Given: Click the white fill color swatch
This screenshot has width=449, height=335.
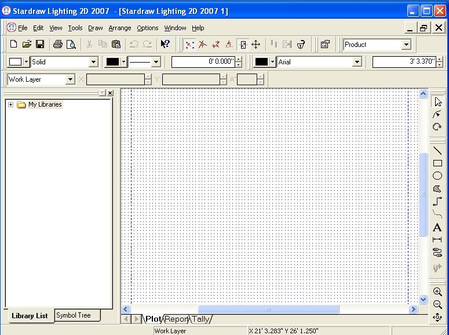Looking at the screenshot, I should click(x=15, y=62).
